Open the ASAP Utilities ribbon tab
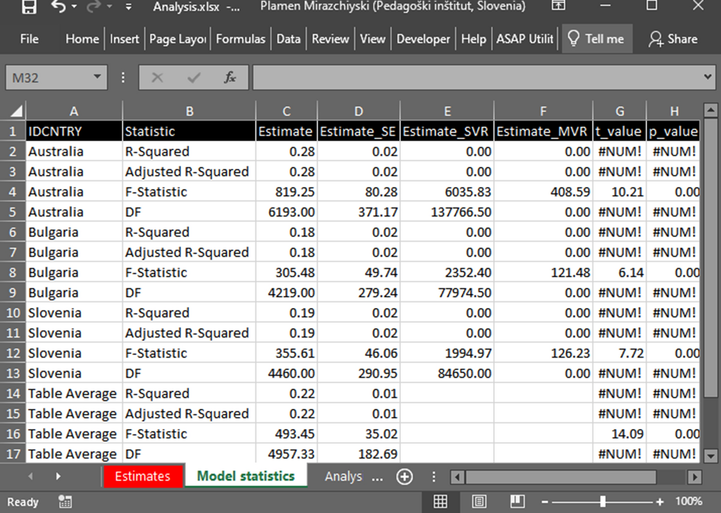The image size is (721, 513). [x=524, y=39]
